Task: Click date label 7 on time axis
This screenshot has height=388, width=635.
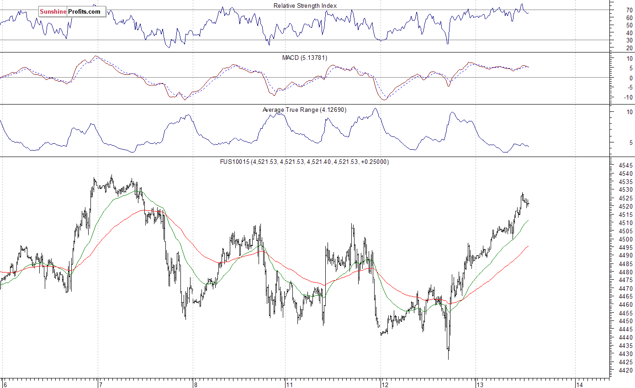Action: (x=101, y=384)
